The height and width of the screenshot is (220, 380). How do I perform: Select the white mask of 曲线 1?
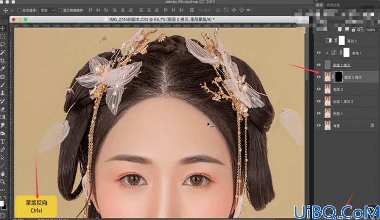(347, 53)
